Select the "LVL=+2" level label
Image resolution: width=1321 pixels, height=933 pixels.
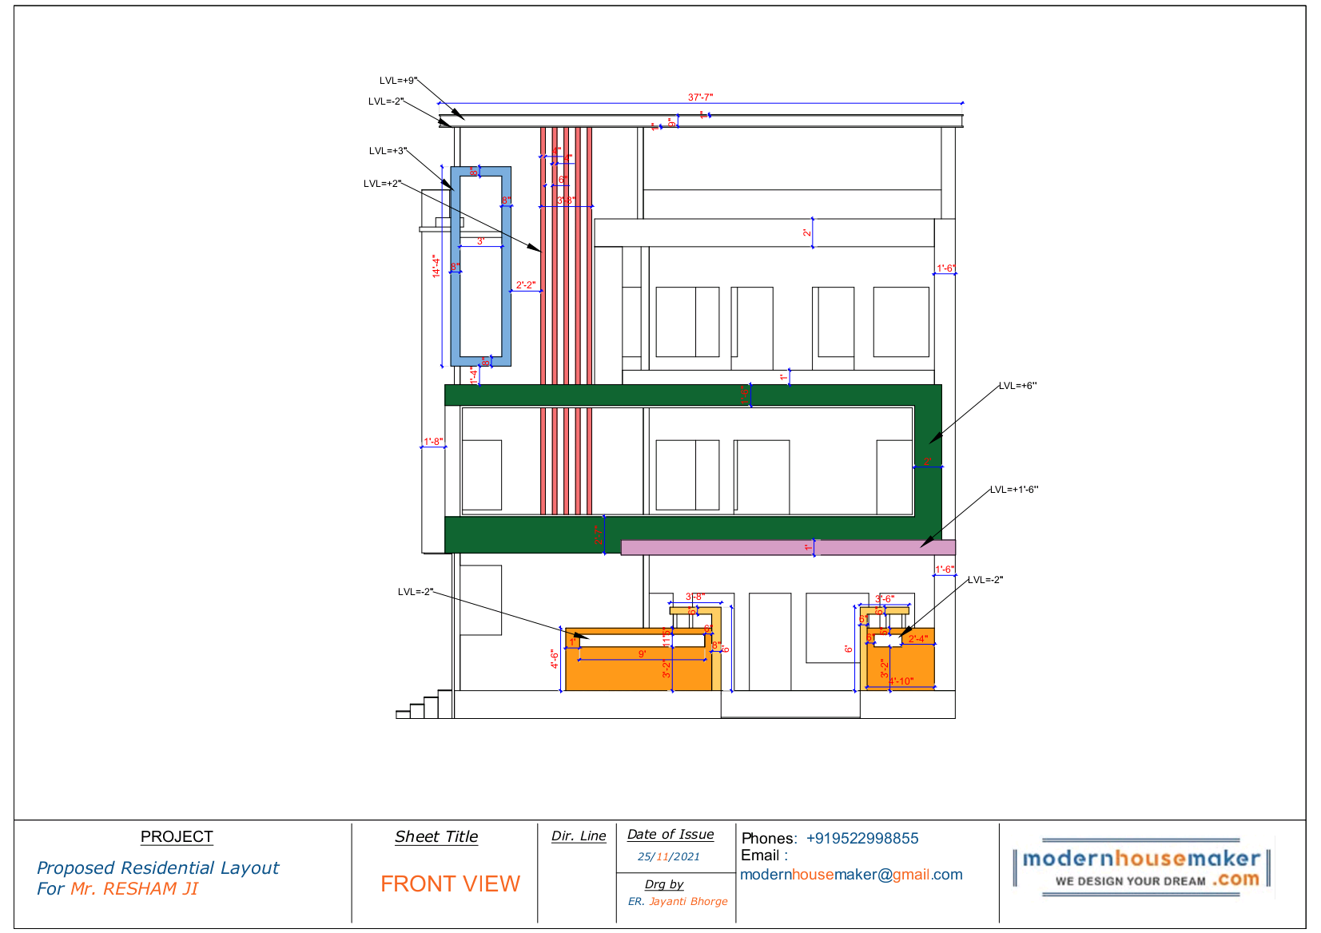coord(382,184)
